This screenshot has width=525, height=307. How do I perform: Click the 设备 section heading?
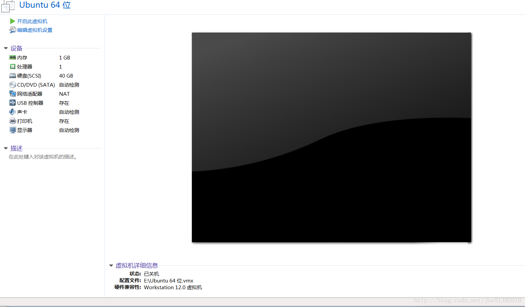pos(16,48)
